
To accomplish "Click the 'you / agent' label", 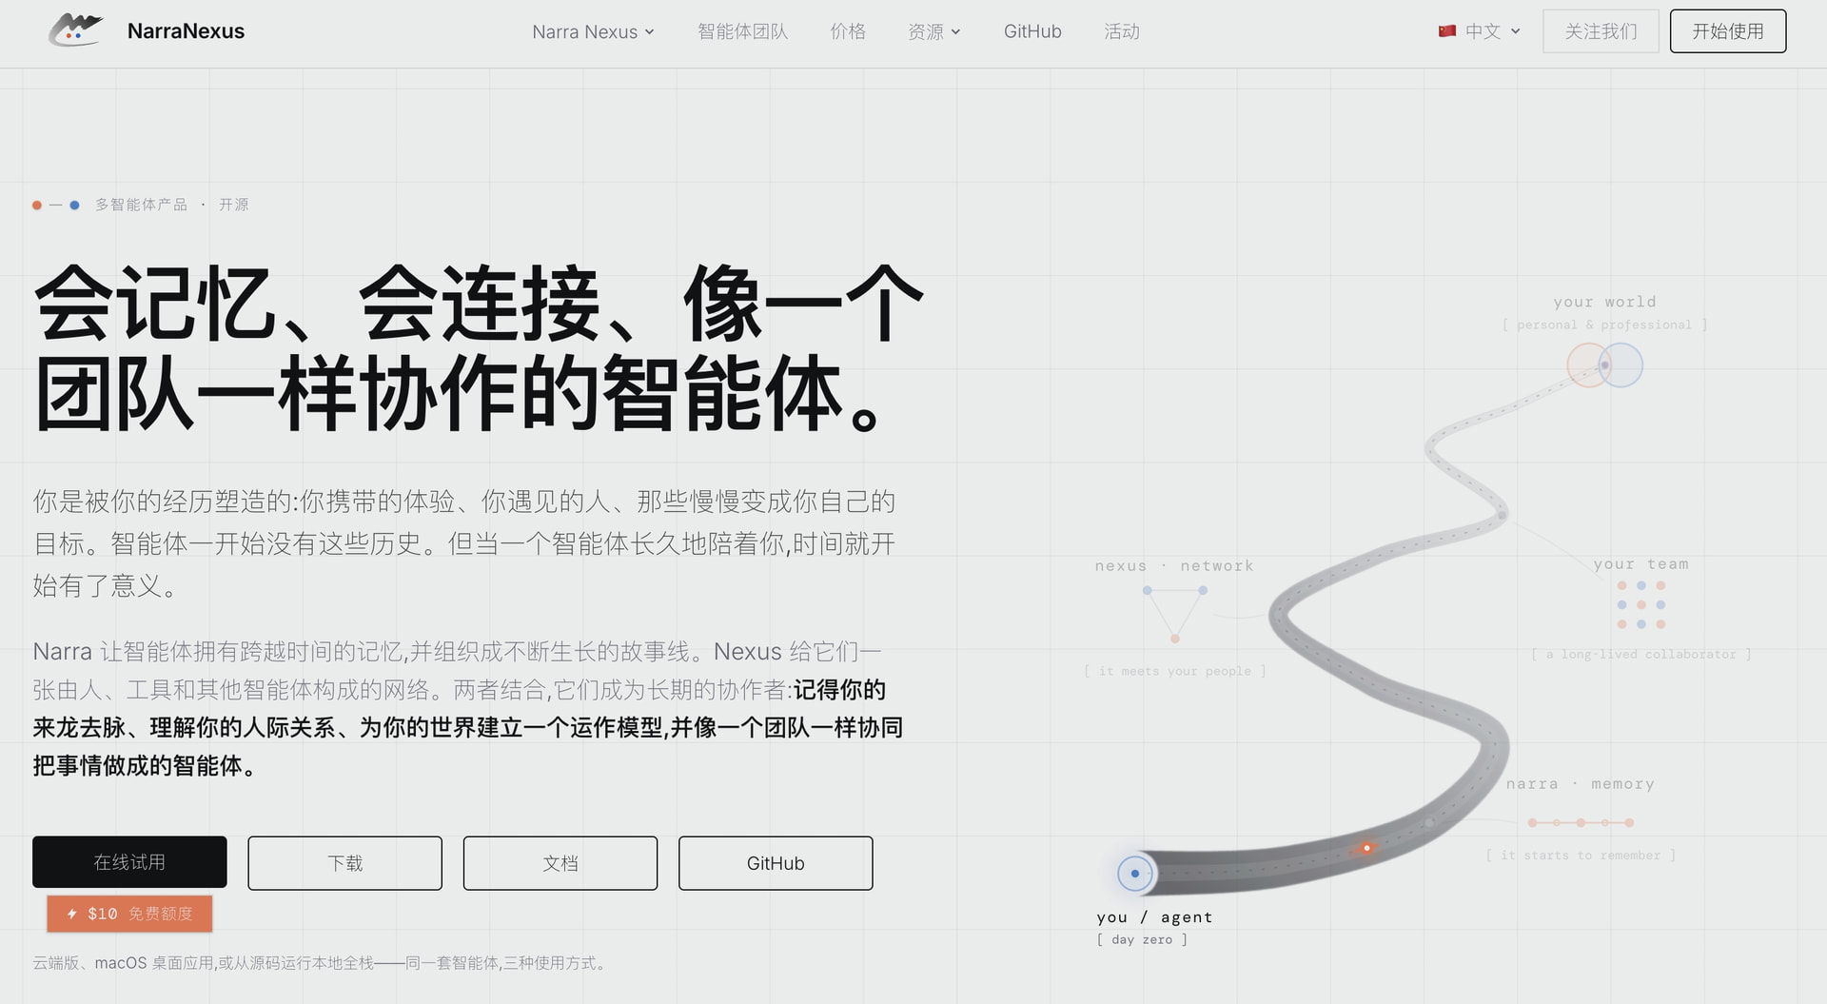I will pos(1154,917).
